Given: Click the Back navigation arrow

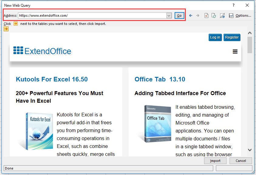Looking at the screenshot, I should [x=191, y=15].
